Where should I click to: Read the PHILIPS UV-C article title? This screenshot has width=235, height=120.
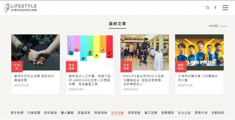tap(143, 80)
